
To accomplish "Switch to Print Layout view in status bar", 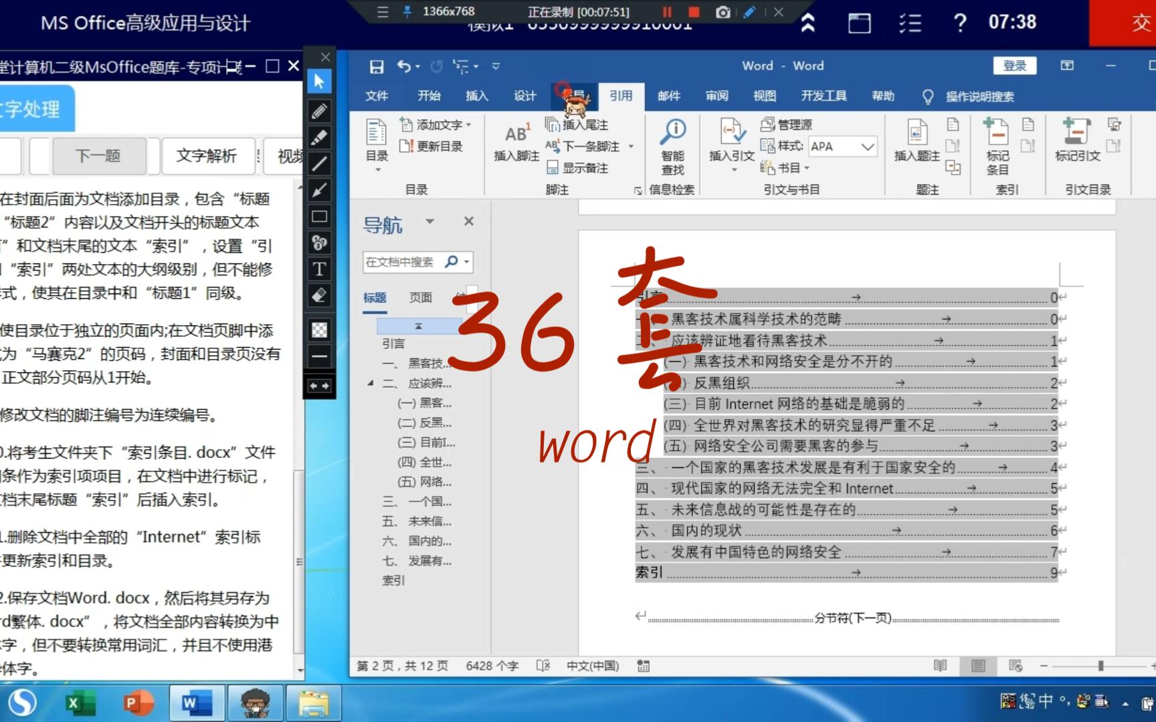I will (978, 666).
